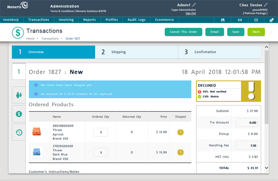Screen dimensions: 278x181
Task: Click the green Next button
Action: click(256, 32)
